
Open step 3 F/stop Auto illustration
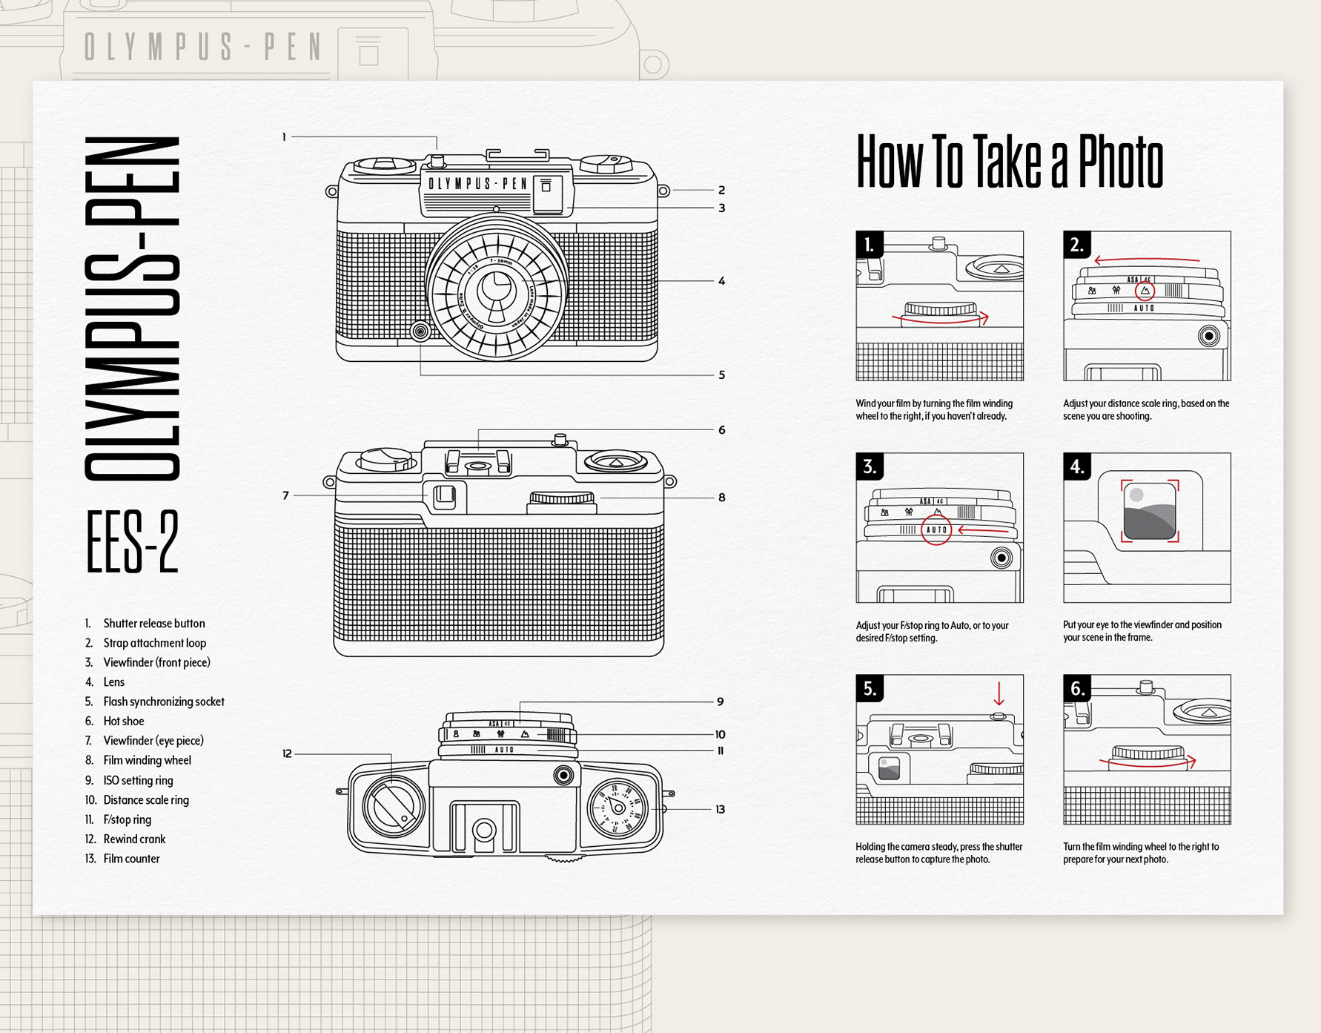coord(939,527)
